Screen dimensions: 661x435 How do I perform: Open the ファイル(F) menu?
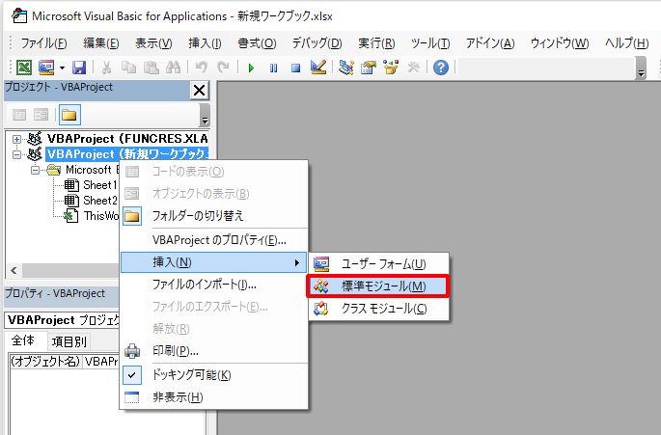point(43,43)
